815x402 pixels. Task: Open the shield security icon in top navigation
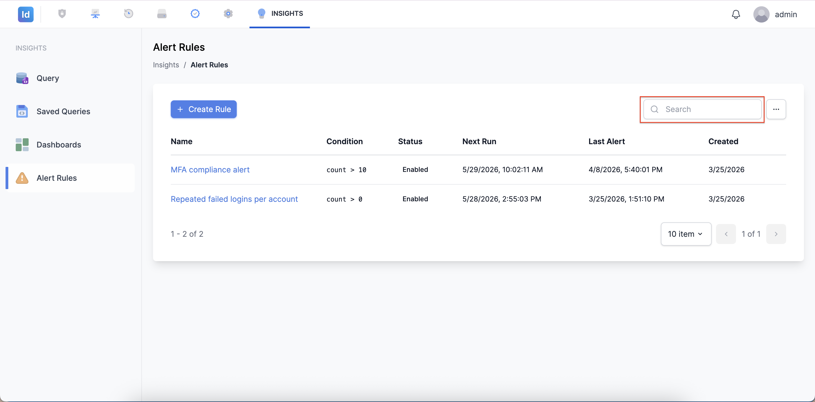(x=62, y=14)
